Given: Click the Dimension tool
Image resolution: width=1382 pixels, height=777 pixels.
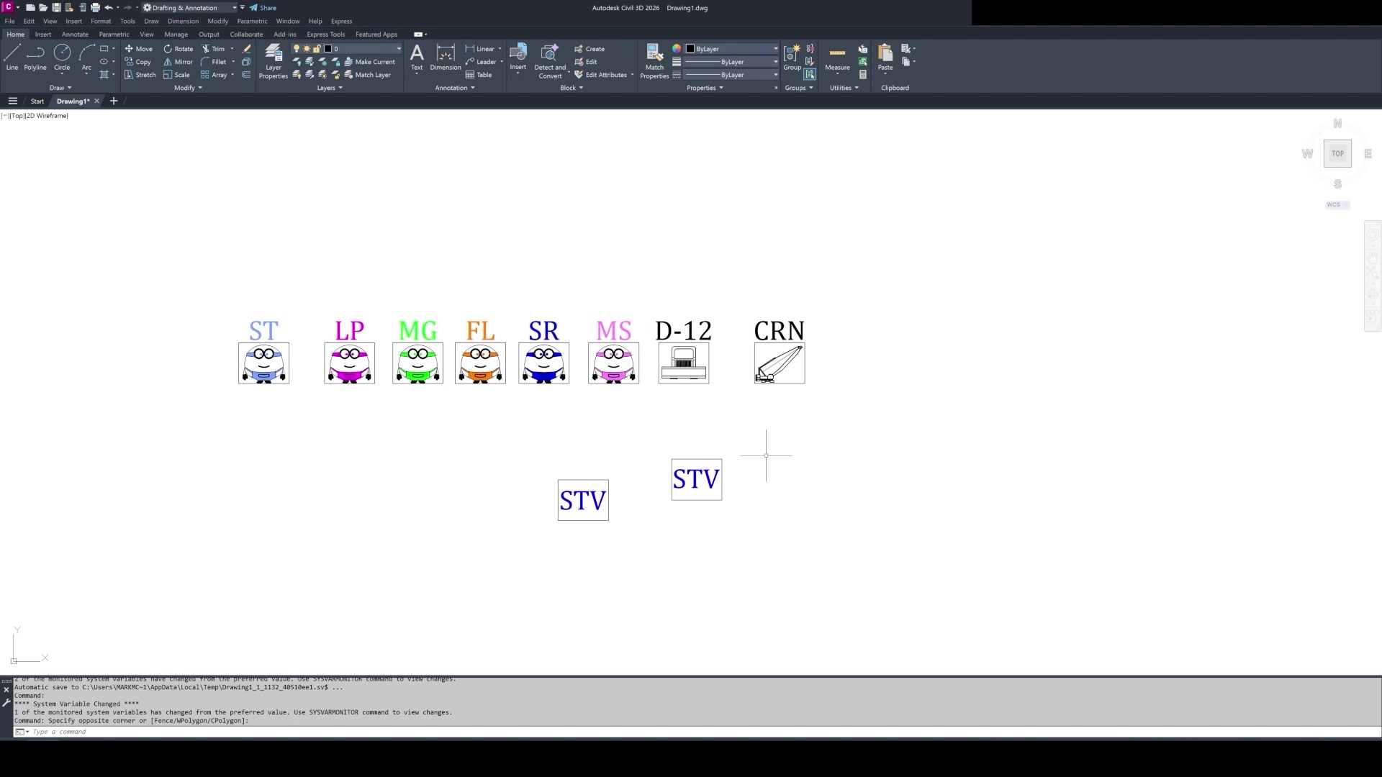Looking at the screenshot, I should [446, 58].
